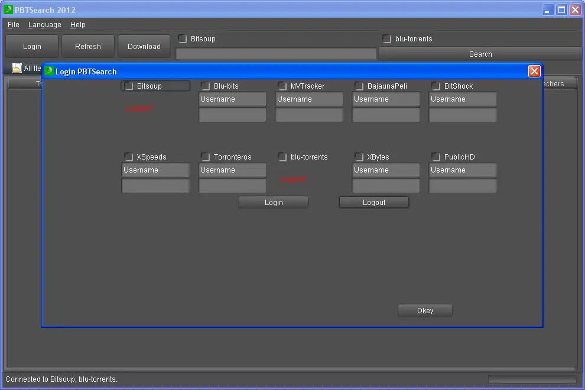
Task: Click the red Logged! text under blu-torrents
Action: (x=293, y=179)
